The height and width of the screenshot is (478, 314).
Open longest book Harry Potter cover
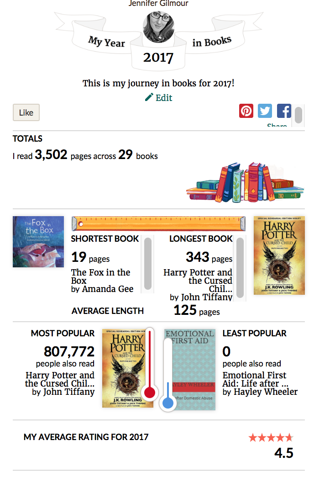tap(279, 255)
